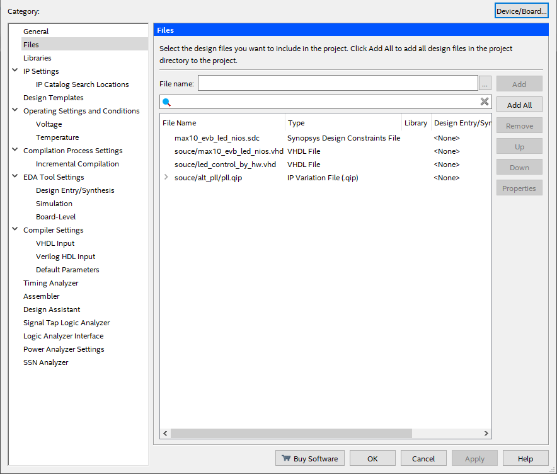Open Help for this dialog
The width and height of the screenshot is (557, 474).
click(525, 458)
